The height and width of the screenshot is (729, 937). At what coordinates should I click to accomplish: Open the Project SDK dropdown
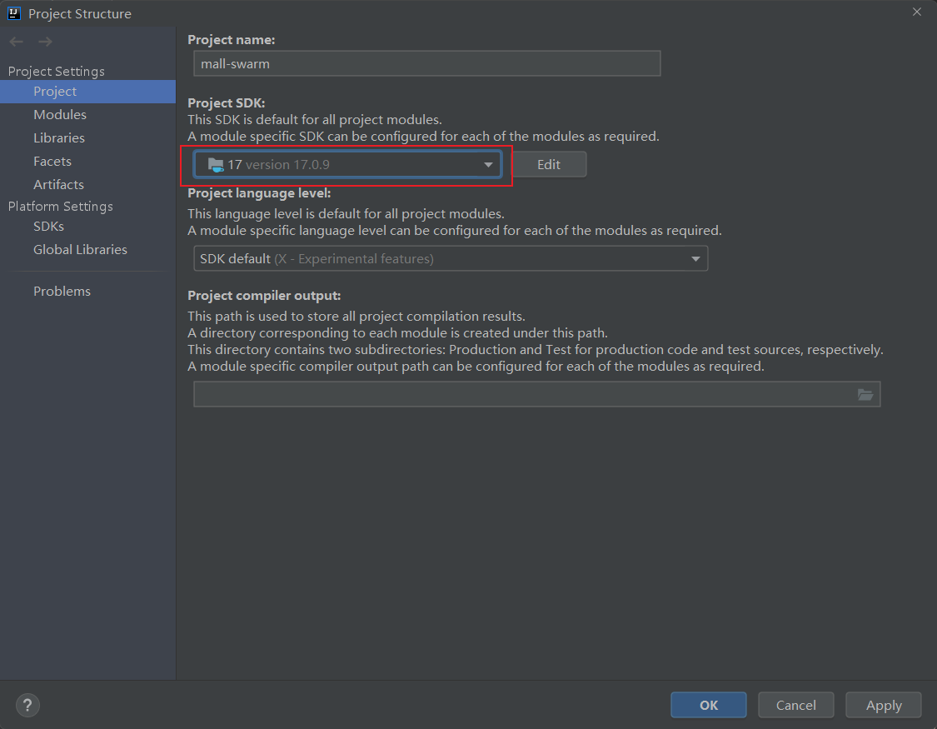pos(347,165)
